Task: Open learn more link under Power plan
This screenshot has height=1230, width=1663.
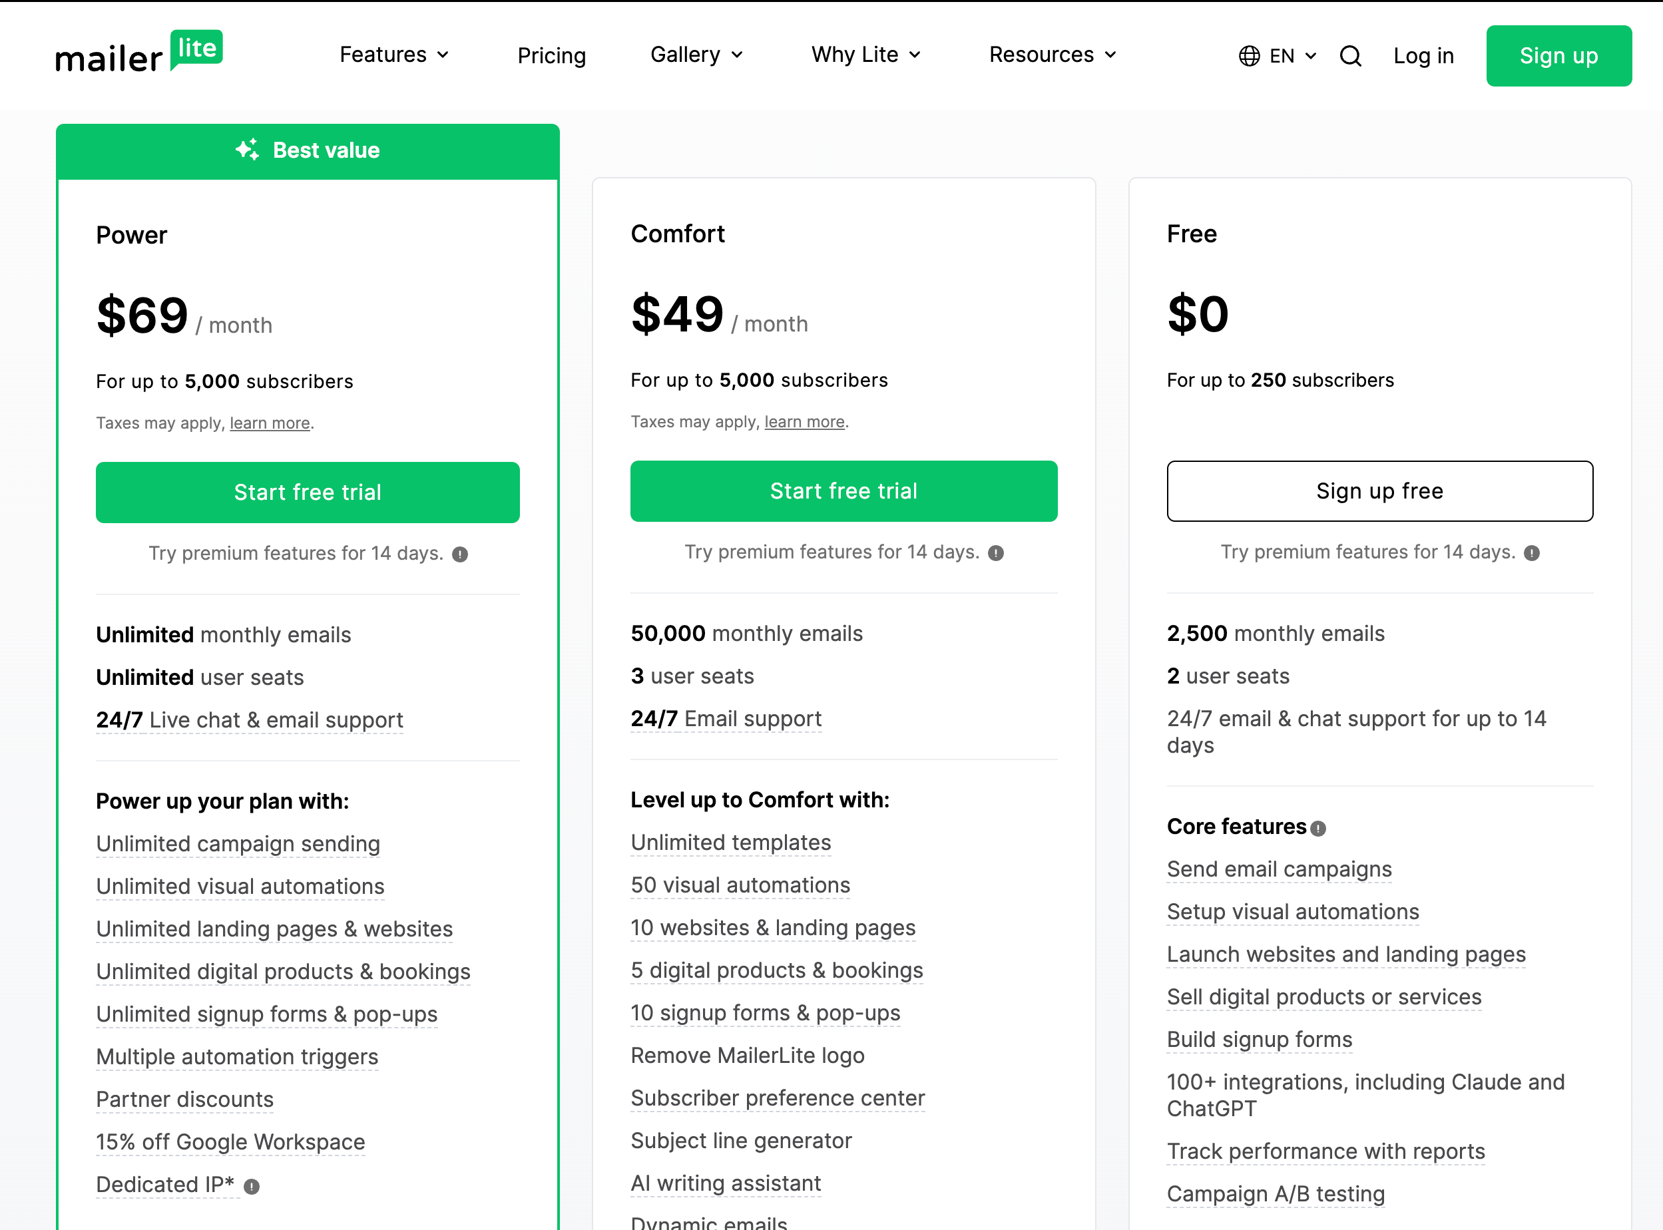Action: click(x=270, y=423)
